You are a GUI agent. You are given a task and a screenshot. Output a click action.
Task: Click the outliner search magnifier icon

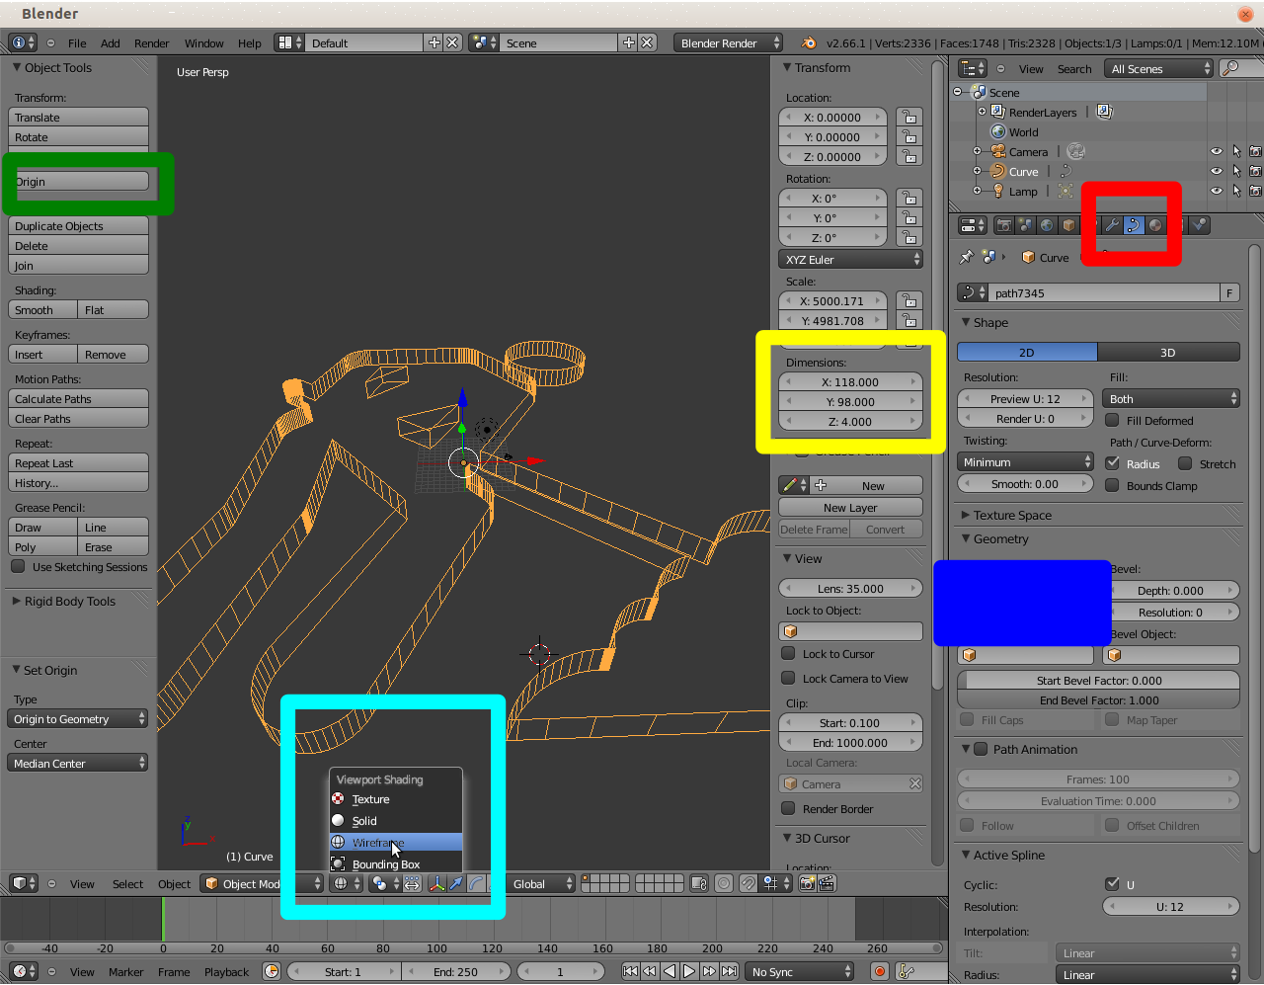1230,68
